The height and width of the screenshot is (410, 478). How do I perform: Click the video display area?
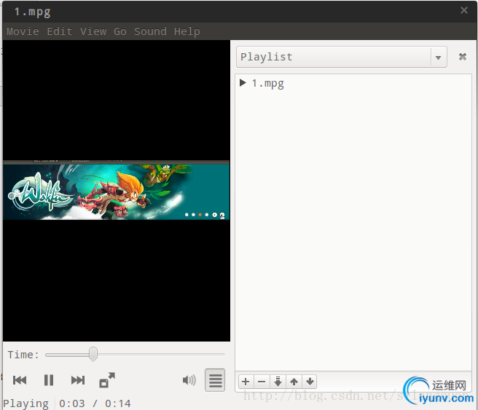pyautogui.click(x=117, y=191)
